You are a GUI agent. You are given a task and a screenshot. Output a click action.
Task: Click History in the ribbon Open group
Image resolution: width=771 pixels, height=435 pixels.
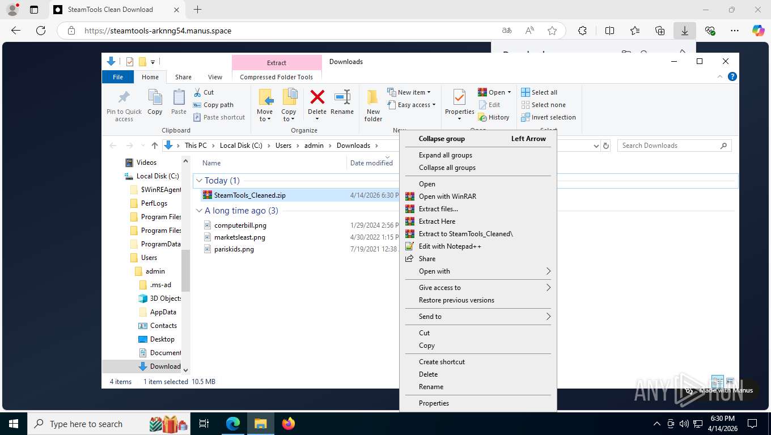coord(494,117)
